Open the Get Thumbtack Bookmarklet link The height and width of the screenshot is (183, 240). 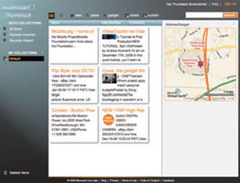pos(186,4)
